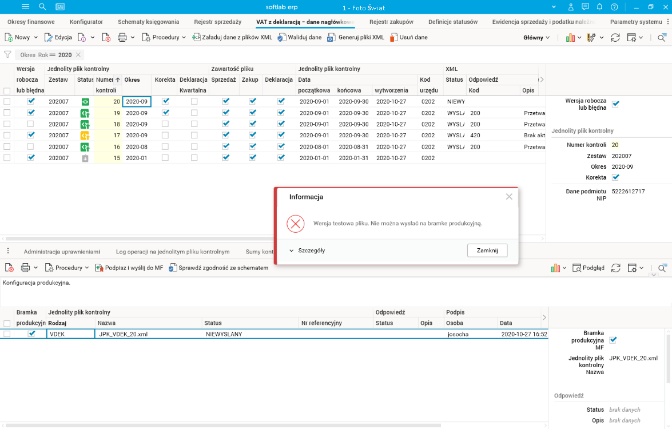Viewport: 672px width, 429px height.
Task: Open Log operacji na jednolitym pliku kontrolnym tab
Action: 173,252
